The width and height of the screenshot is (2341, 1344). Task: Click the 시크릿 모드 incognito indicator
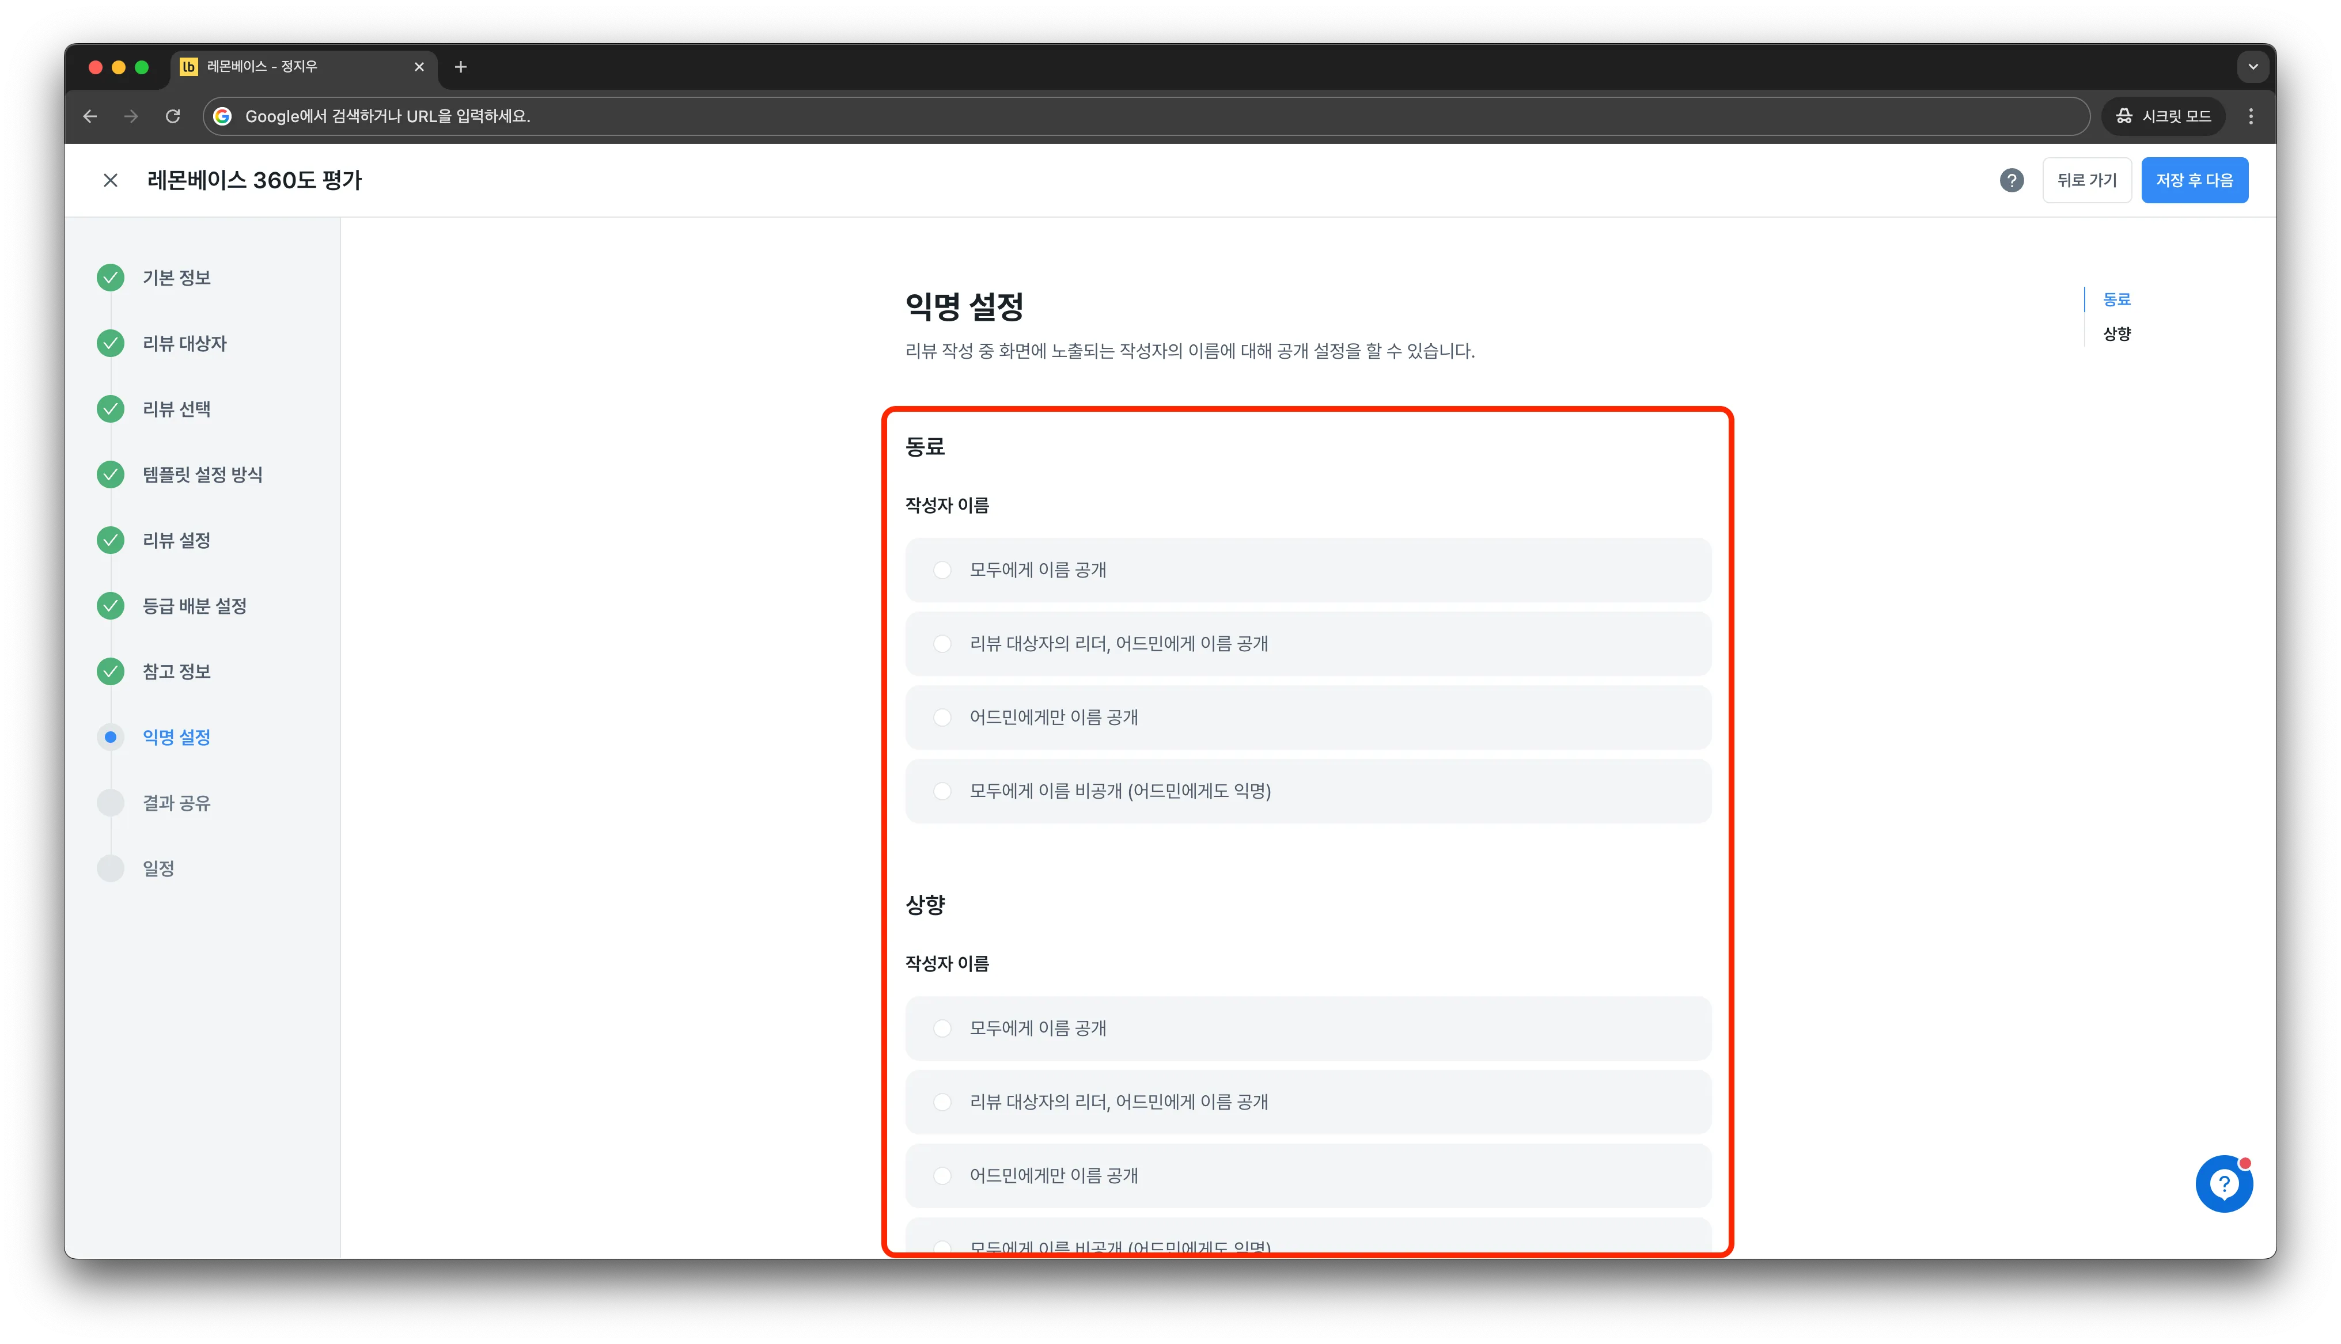[x=2163, y=116]
